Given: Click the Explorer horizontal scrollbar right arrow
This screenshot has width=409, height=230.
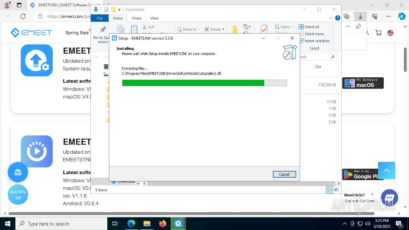Looking at the screenshot, I should pyautogui.click(x=339, y=183).
